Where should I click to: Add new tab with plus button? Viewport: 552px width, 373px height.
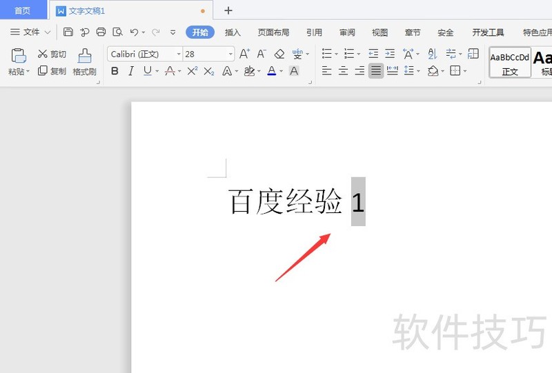point(228,10)
